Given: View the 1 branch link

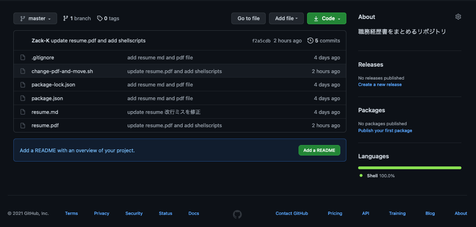Looking at the screenshot, I should 77,19.
